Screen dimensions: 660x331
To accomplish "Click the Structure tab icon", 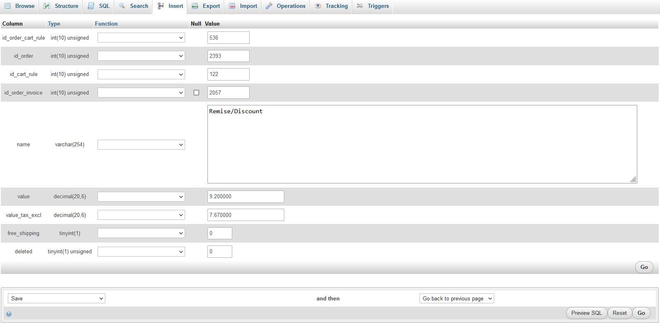I will click(47, 6).
